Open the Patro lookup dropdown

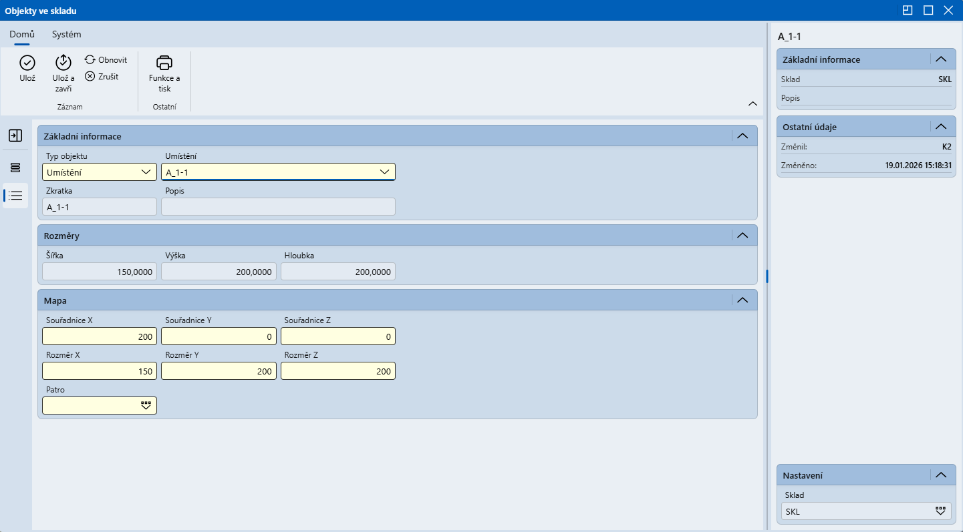[x=146, y=406]
